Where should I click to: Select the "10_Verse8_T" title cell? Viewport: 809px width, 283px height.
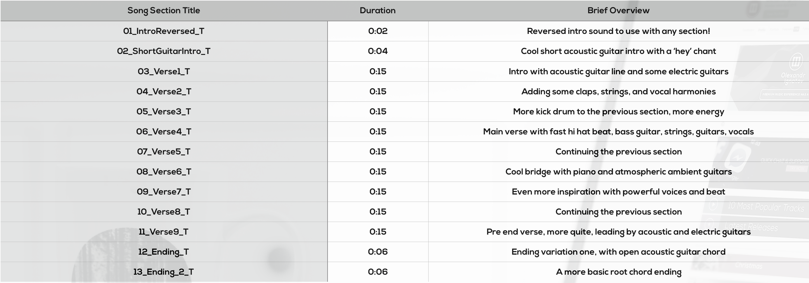coord(163,212)
